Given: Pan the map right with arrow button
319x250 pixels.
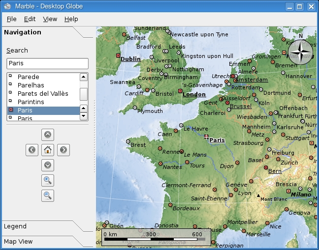Looking at the screenshot, I should [x=63, y=150].
